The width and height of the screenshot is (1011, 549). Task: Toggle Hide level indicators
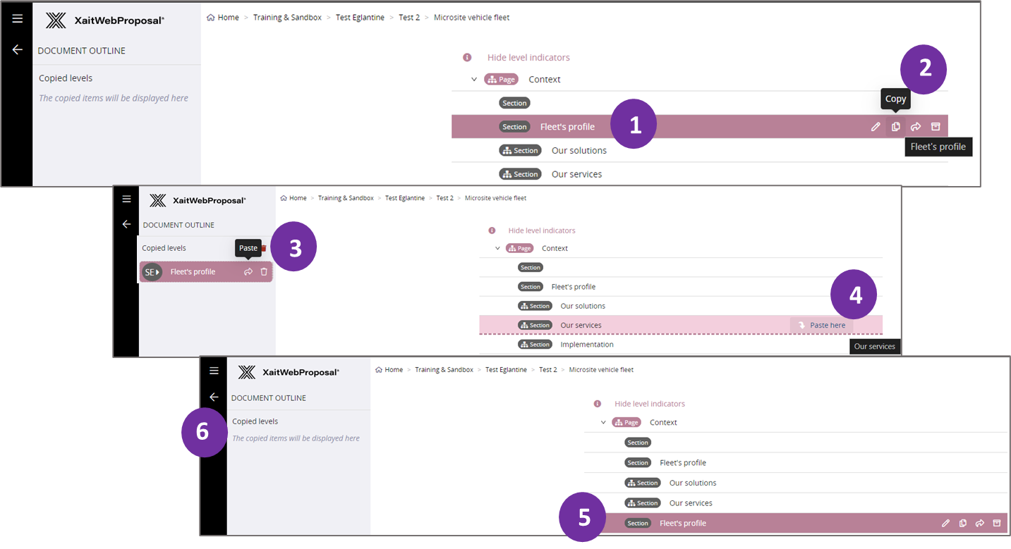(x=528, y=57)
